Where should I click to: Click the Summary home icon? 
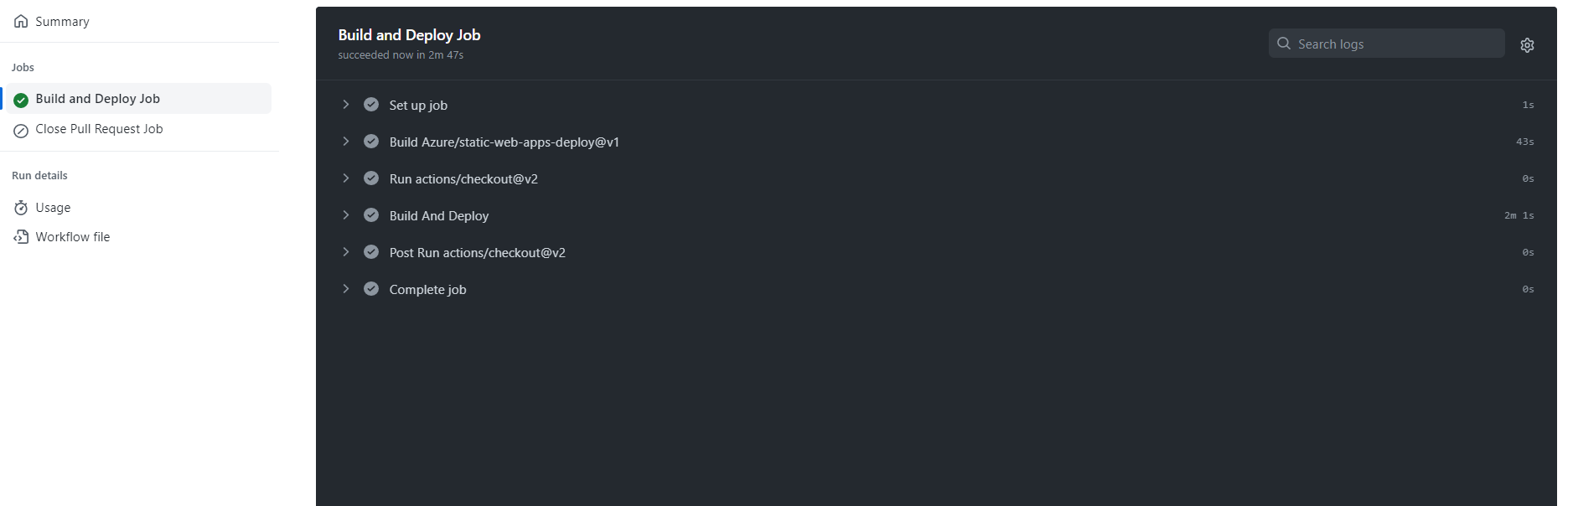pyautogui.click(x=21, y=21)
